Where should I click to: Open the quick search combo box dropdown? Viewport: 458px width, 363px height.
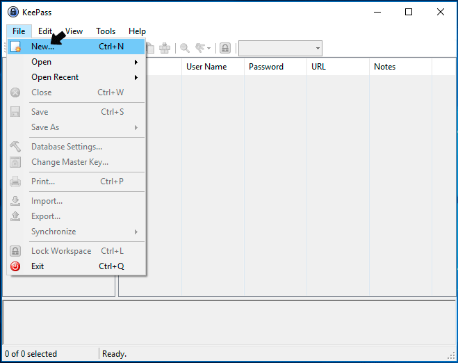coord(318,48)
